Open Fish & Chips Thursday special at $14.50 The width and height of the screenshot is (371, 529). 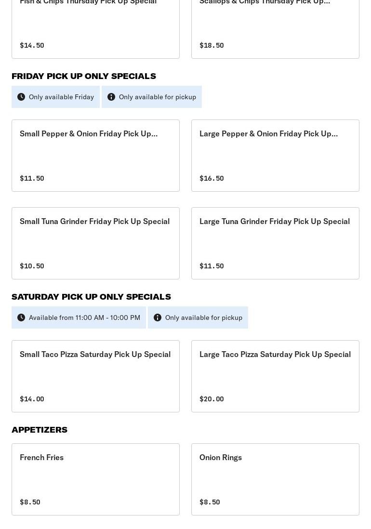tap(95, 29)
